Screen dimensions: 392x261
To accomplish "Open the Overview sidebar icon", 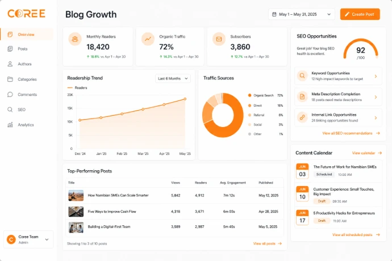I will 10,34.
